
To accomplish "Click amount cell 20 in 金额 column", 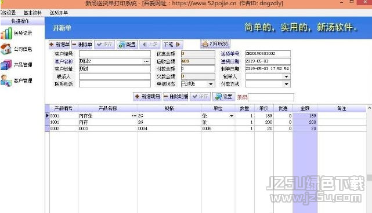I will [305, 128].
